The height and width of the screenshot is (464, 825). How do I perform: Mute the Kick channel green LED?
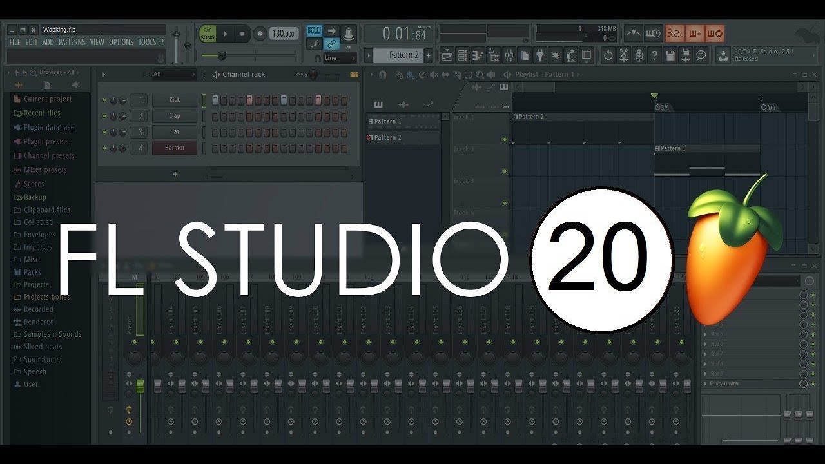[x=104, y=101]
